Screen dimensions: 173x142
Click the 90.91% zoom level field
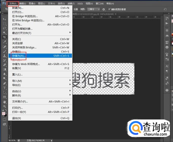tap(12, 140)
